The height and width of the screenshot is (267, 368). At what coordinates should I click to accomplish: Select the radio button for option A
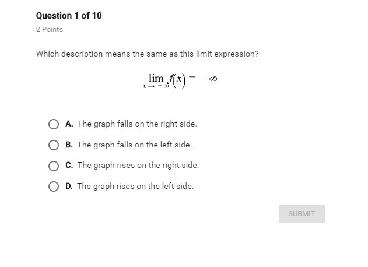tap(54, 124)
